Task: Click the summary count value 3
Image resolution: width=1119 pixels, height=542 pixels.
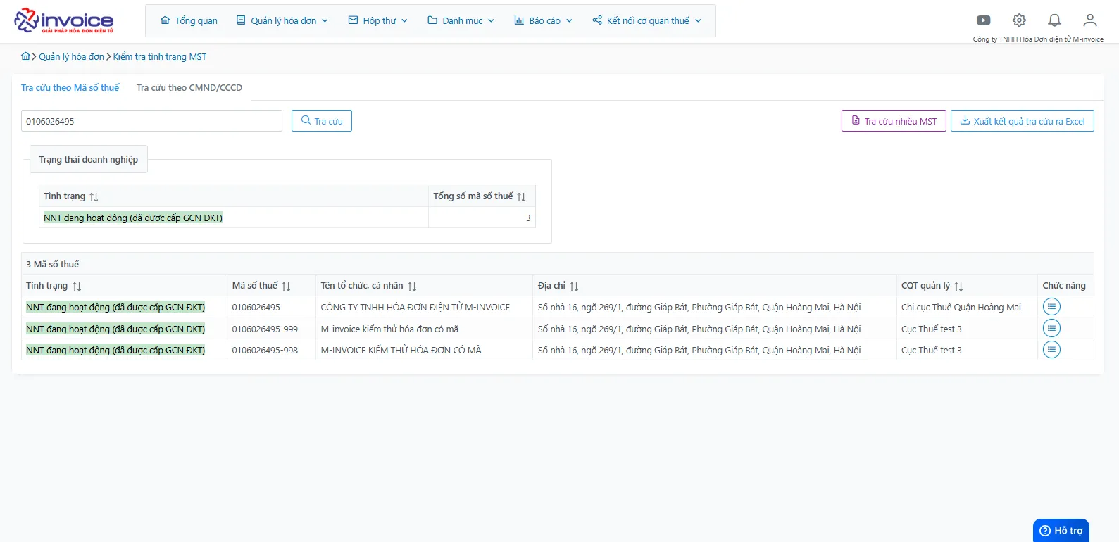Action: pyautogui.click(x=528, y=218)
